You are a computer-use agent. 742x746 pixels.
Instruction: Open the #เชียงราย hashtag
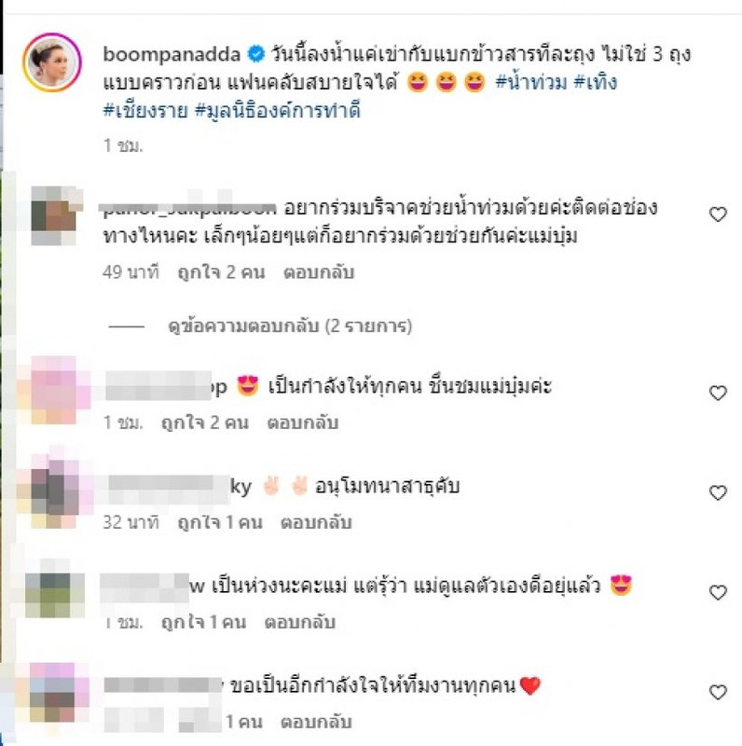coord(145,110)
